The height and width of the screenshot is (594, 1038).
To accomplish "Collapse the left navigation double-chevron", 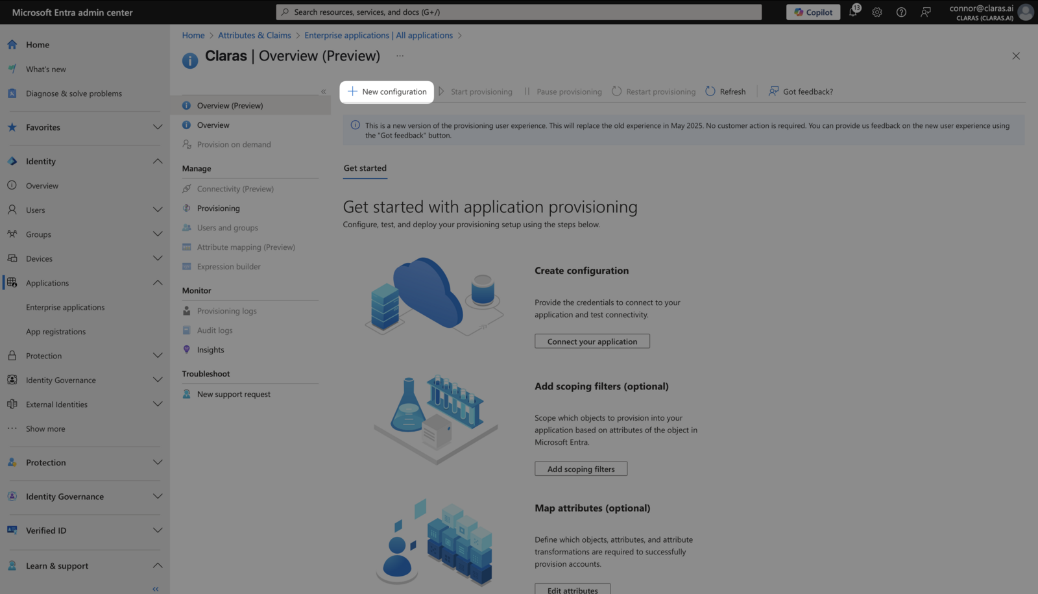I will point(156,589).
